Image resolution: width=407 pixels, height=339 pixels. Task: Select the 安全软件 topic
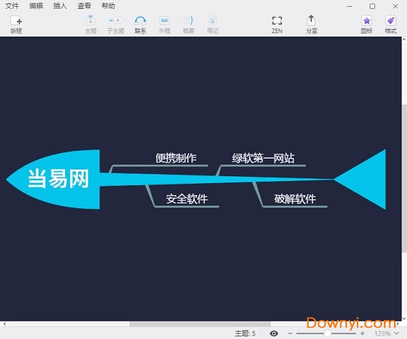coord(187,199)
